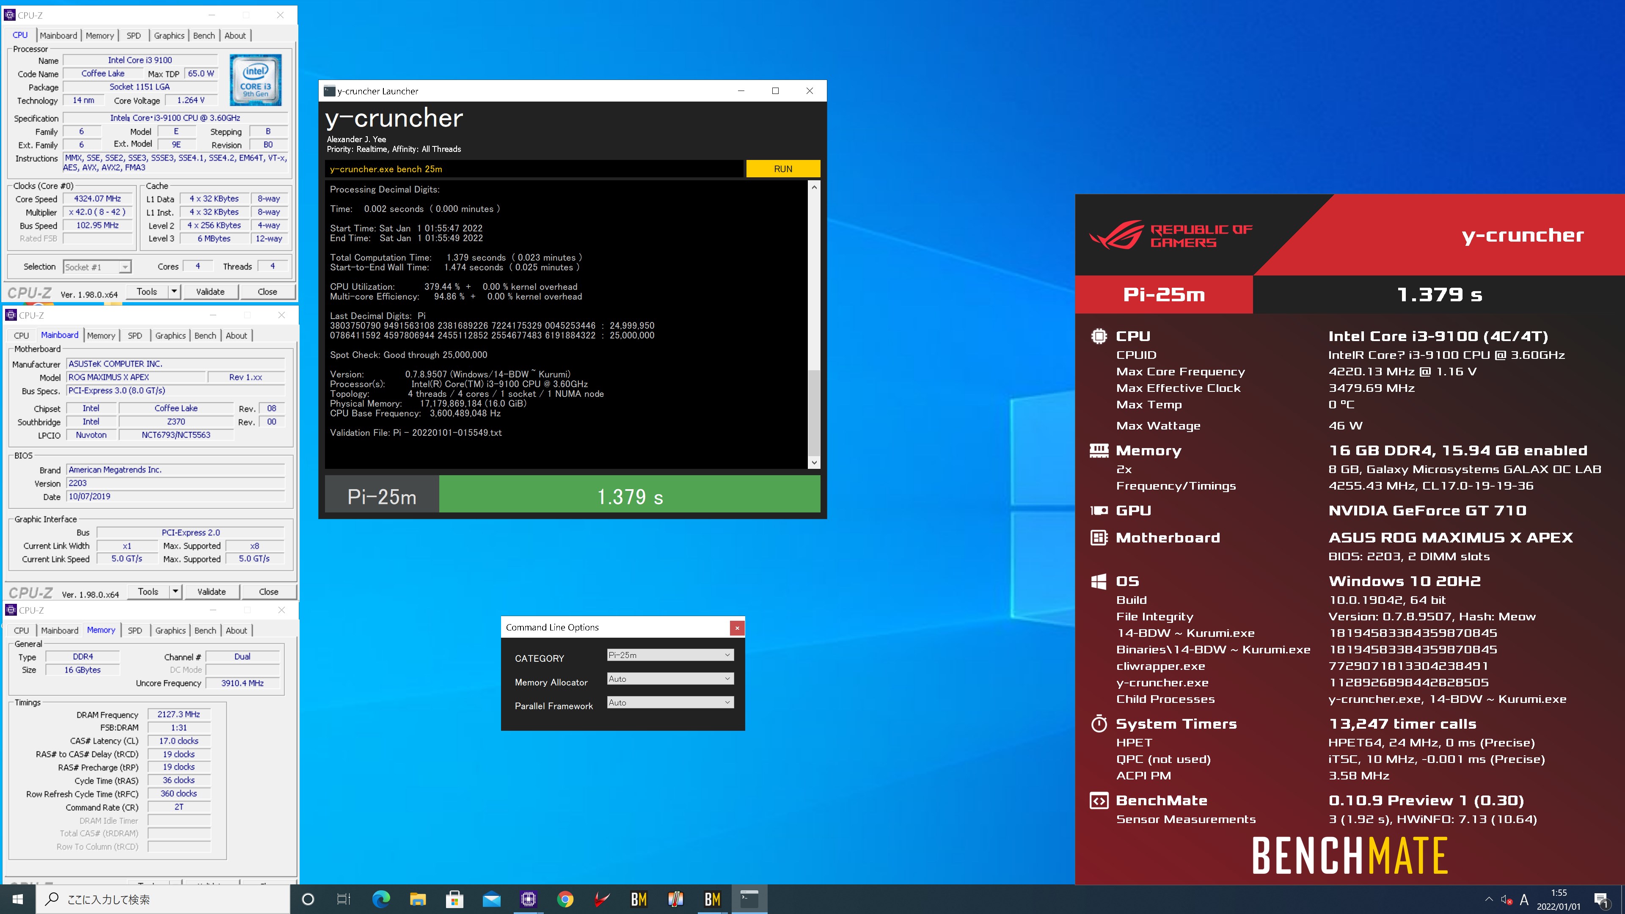This screenshot has height=914, width=1625.
Task: Click y-cruncher output scrollbar down arrow
Action: point(814,463)
